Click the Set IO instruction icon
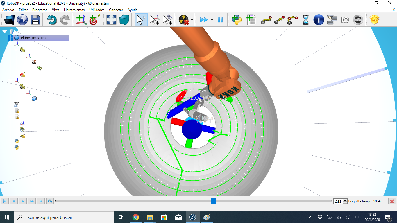397x223 pixels. 345,20
